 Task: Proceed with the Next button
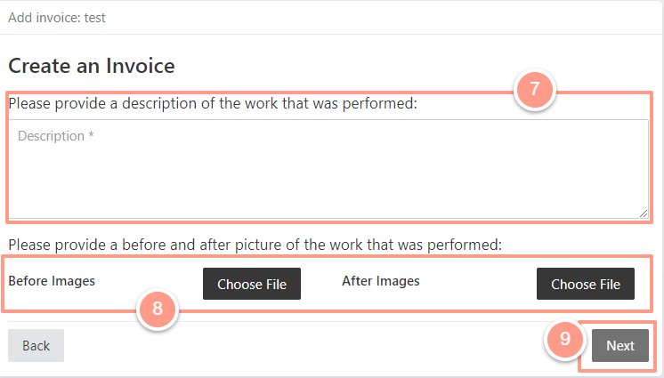[x=620, y=345]
